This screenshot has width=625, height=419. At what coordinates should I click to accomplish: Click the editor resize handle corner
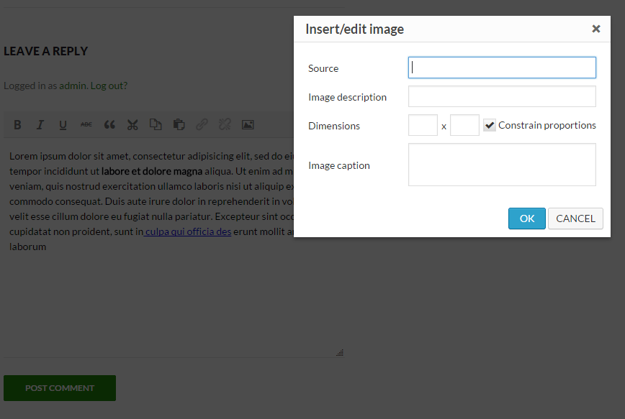click(340, 353)
